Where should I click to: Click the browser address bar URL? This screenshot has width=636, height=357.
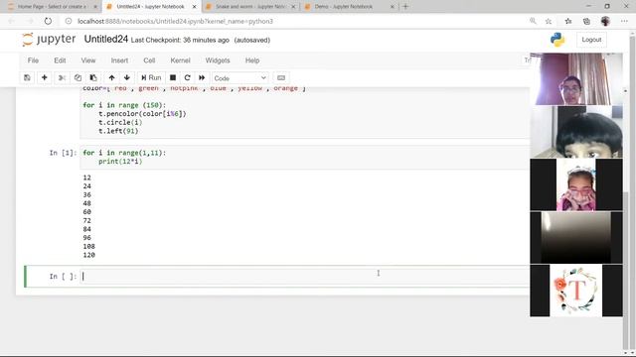[x=175, y=21]
